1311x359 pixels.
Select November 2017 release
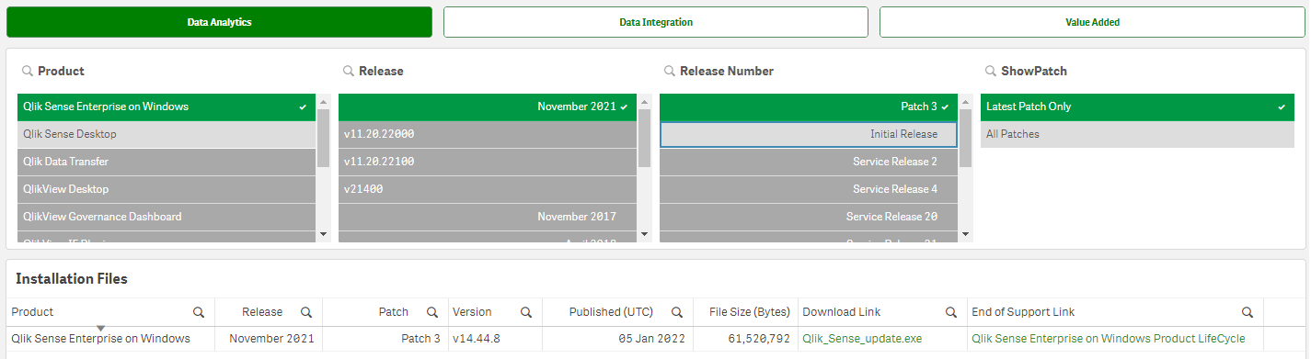488,217
